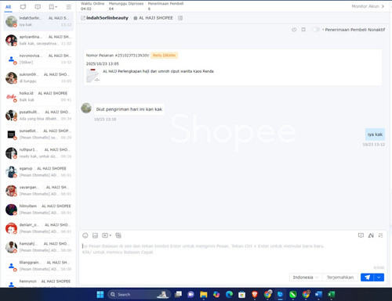Click sunsetlot avatar in chat list
This screenshot has height=301, width=392.
point(11,134)
